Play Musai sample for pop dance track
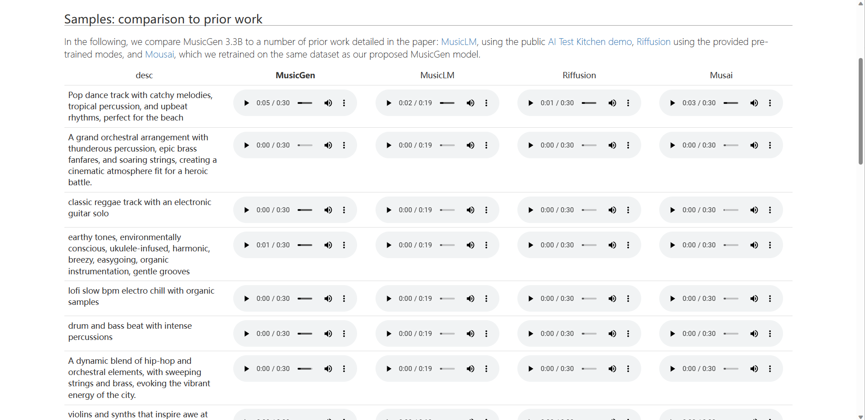 672,103
